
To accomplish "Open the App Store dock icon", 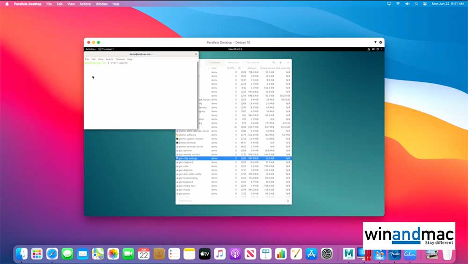I will click(311, 254).
